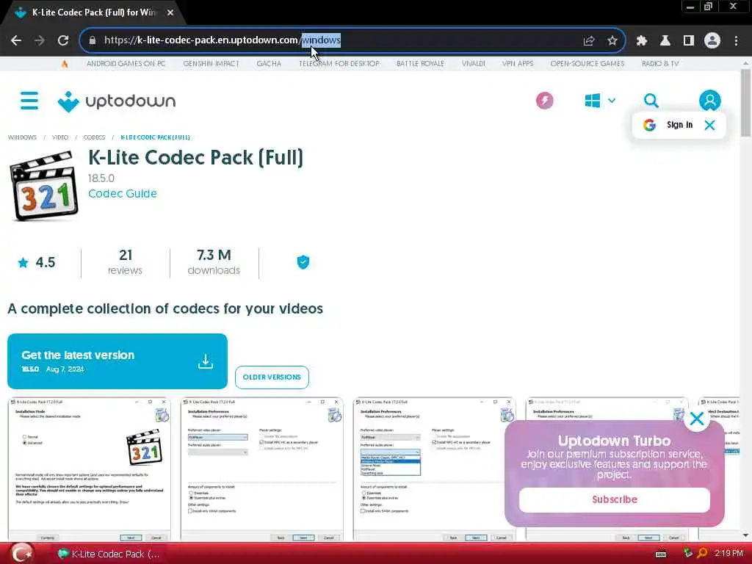Image resolution: width=752 pixels, height=564 pixels.
Task: Open first screenshot, Installation Mode
Action: point(89,469)
